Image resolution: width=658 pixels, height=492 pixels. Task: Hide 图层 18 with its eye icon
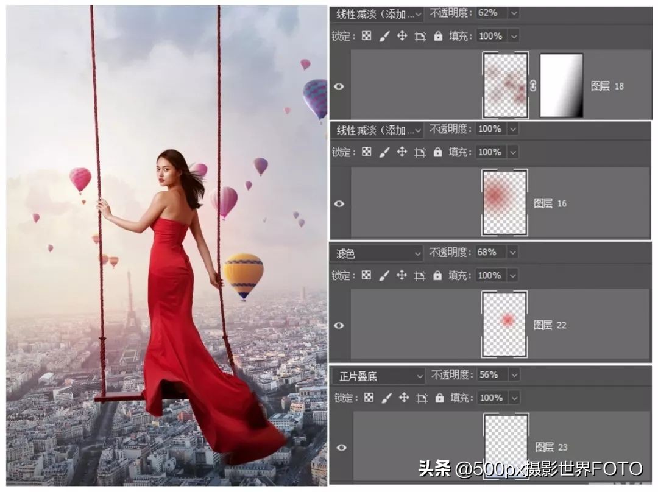(339, 86)
